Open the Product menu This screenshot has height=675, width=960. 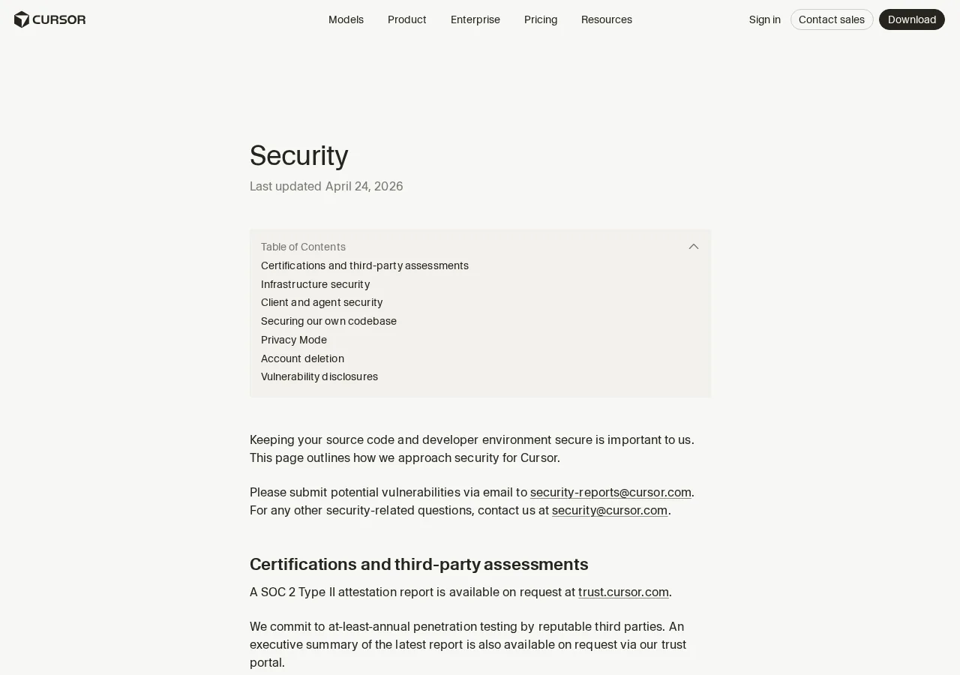click(407, 19)
